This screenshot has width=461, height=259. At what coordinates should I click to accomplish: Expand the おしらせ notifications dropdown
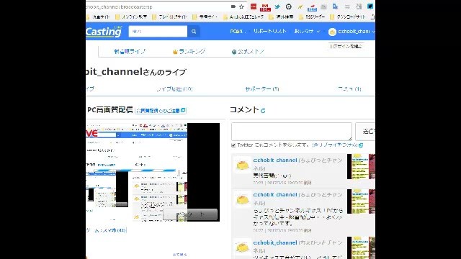tap(307, 31)
